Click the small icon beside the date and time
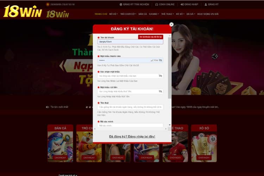 click(48, 4)
